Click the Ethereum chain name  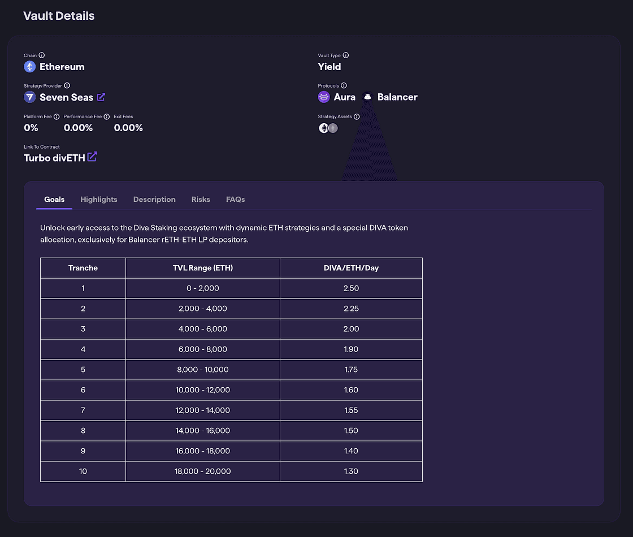pyautogui.click(x=62, y=67)
